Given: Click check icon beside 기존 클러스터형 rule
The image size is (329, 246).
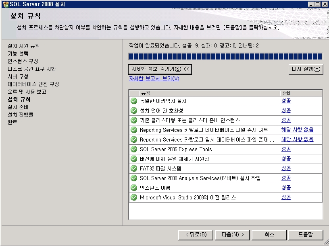Looking at the screenshot, I should [x=134, y=120].
